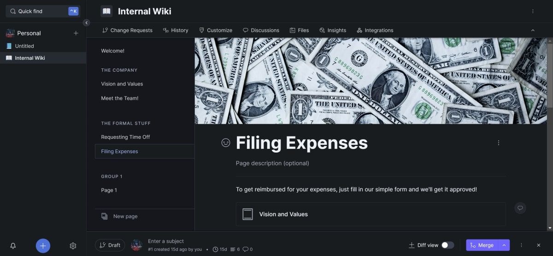Screen dimensions: 553x256
Task: Open settings gear in left sidebar
Action: [73, 246]
